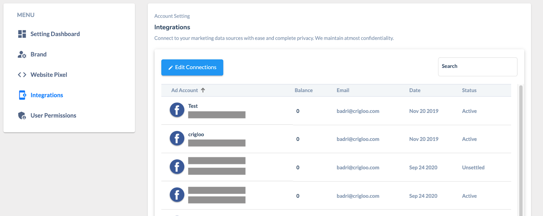
Task: Click the Balance column header
Action: pyautogui.click(x=303, y=90)
